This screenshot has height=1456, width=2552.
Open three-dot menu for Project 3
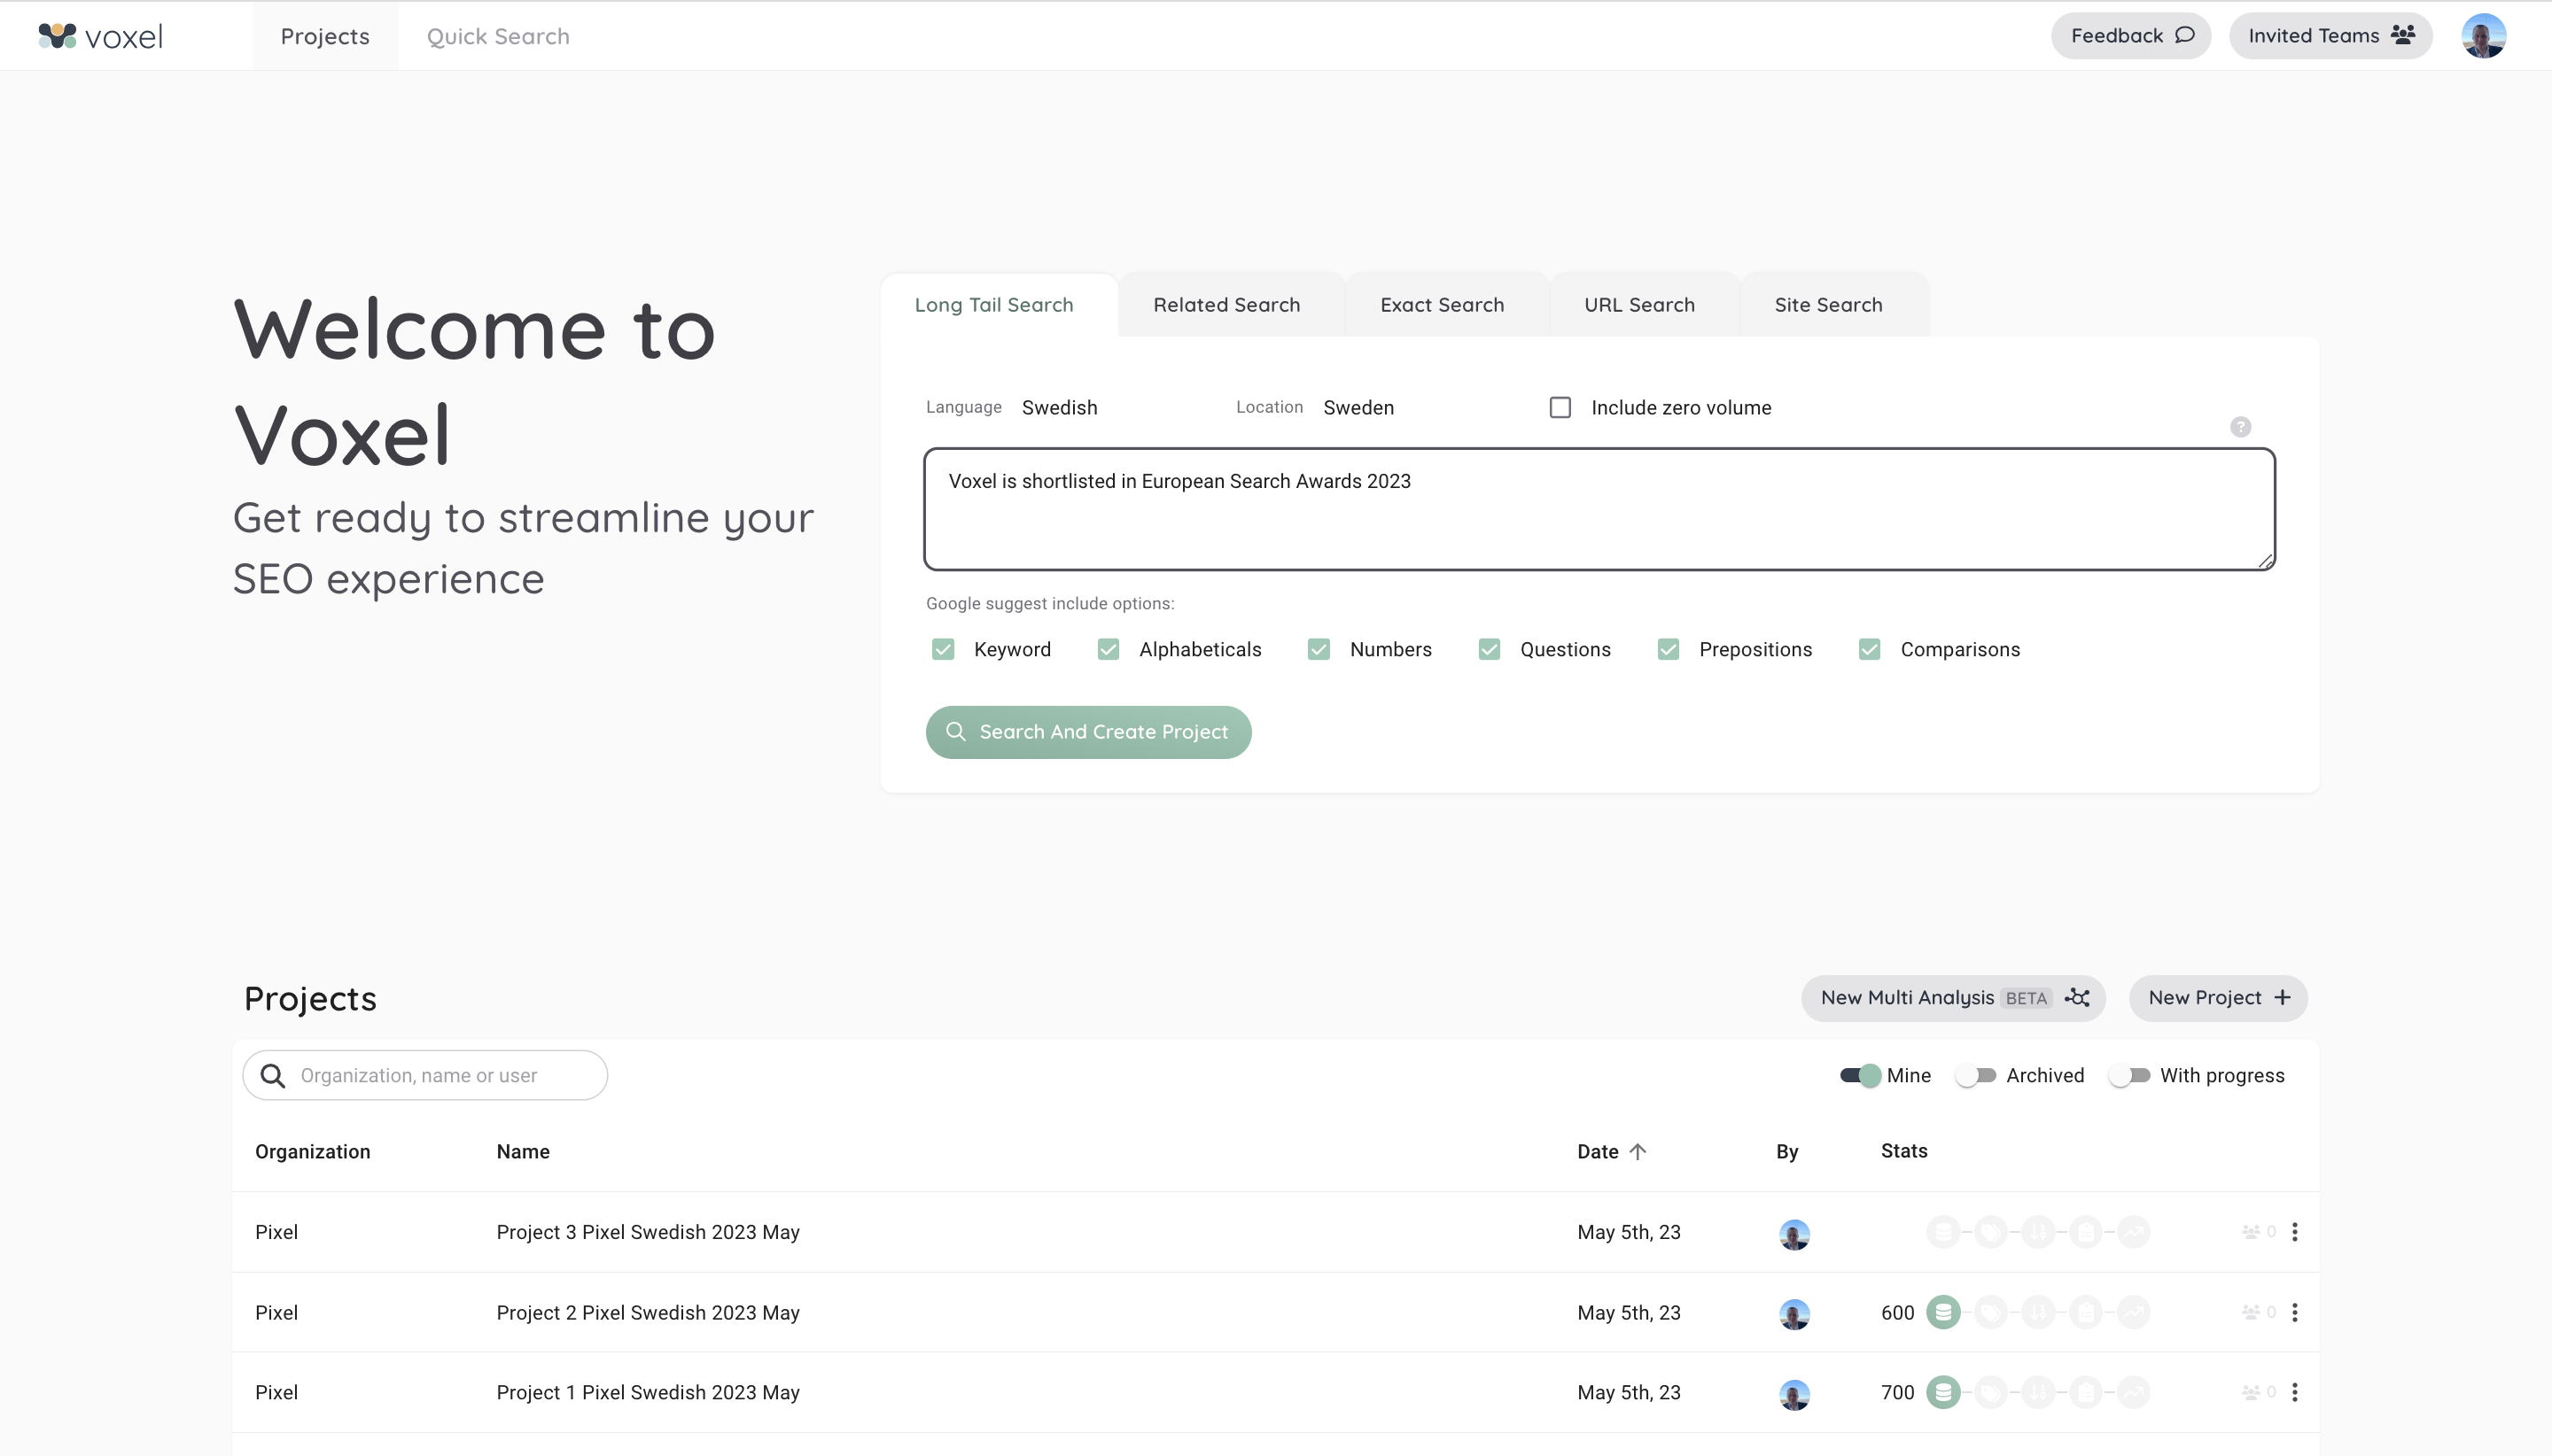(2294, 1232)
